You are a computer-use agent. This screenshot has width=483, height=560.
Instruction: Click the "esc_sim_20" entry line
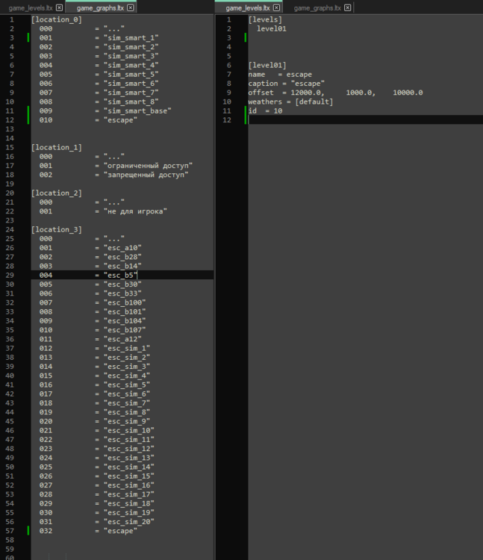pos(129,522)
